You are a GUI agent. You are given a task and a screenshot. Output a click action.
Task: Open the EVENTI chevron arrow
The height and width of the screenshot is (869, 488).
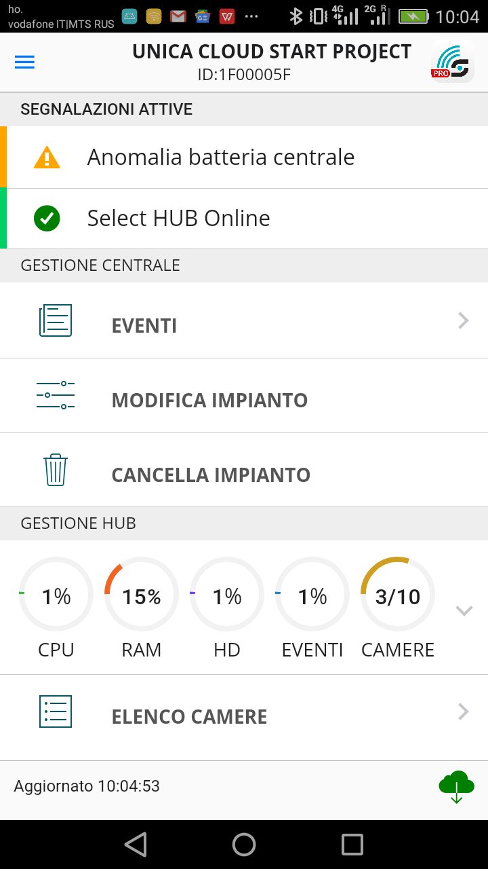[x=464, y=320]
